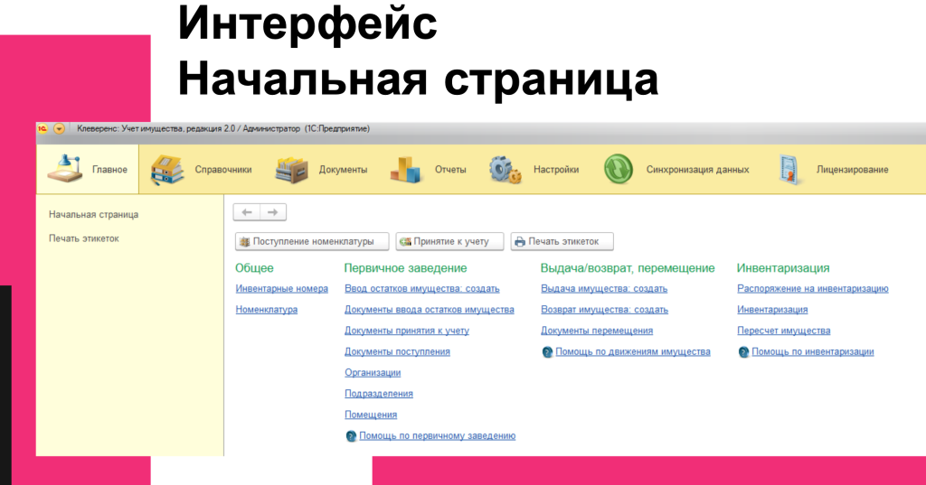
Task: Open Выдача имущества: создать link
Action: (x=603, y=289)
